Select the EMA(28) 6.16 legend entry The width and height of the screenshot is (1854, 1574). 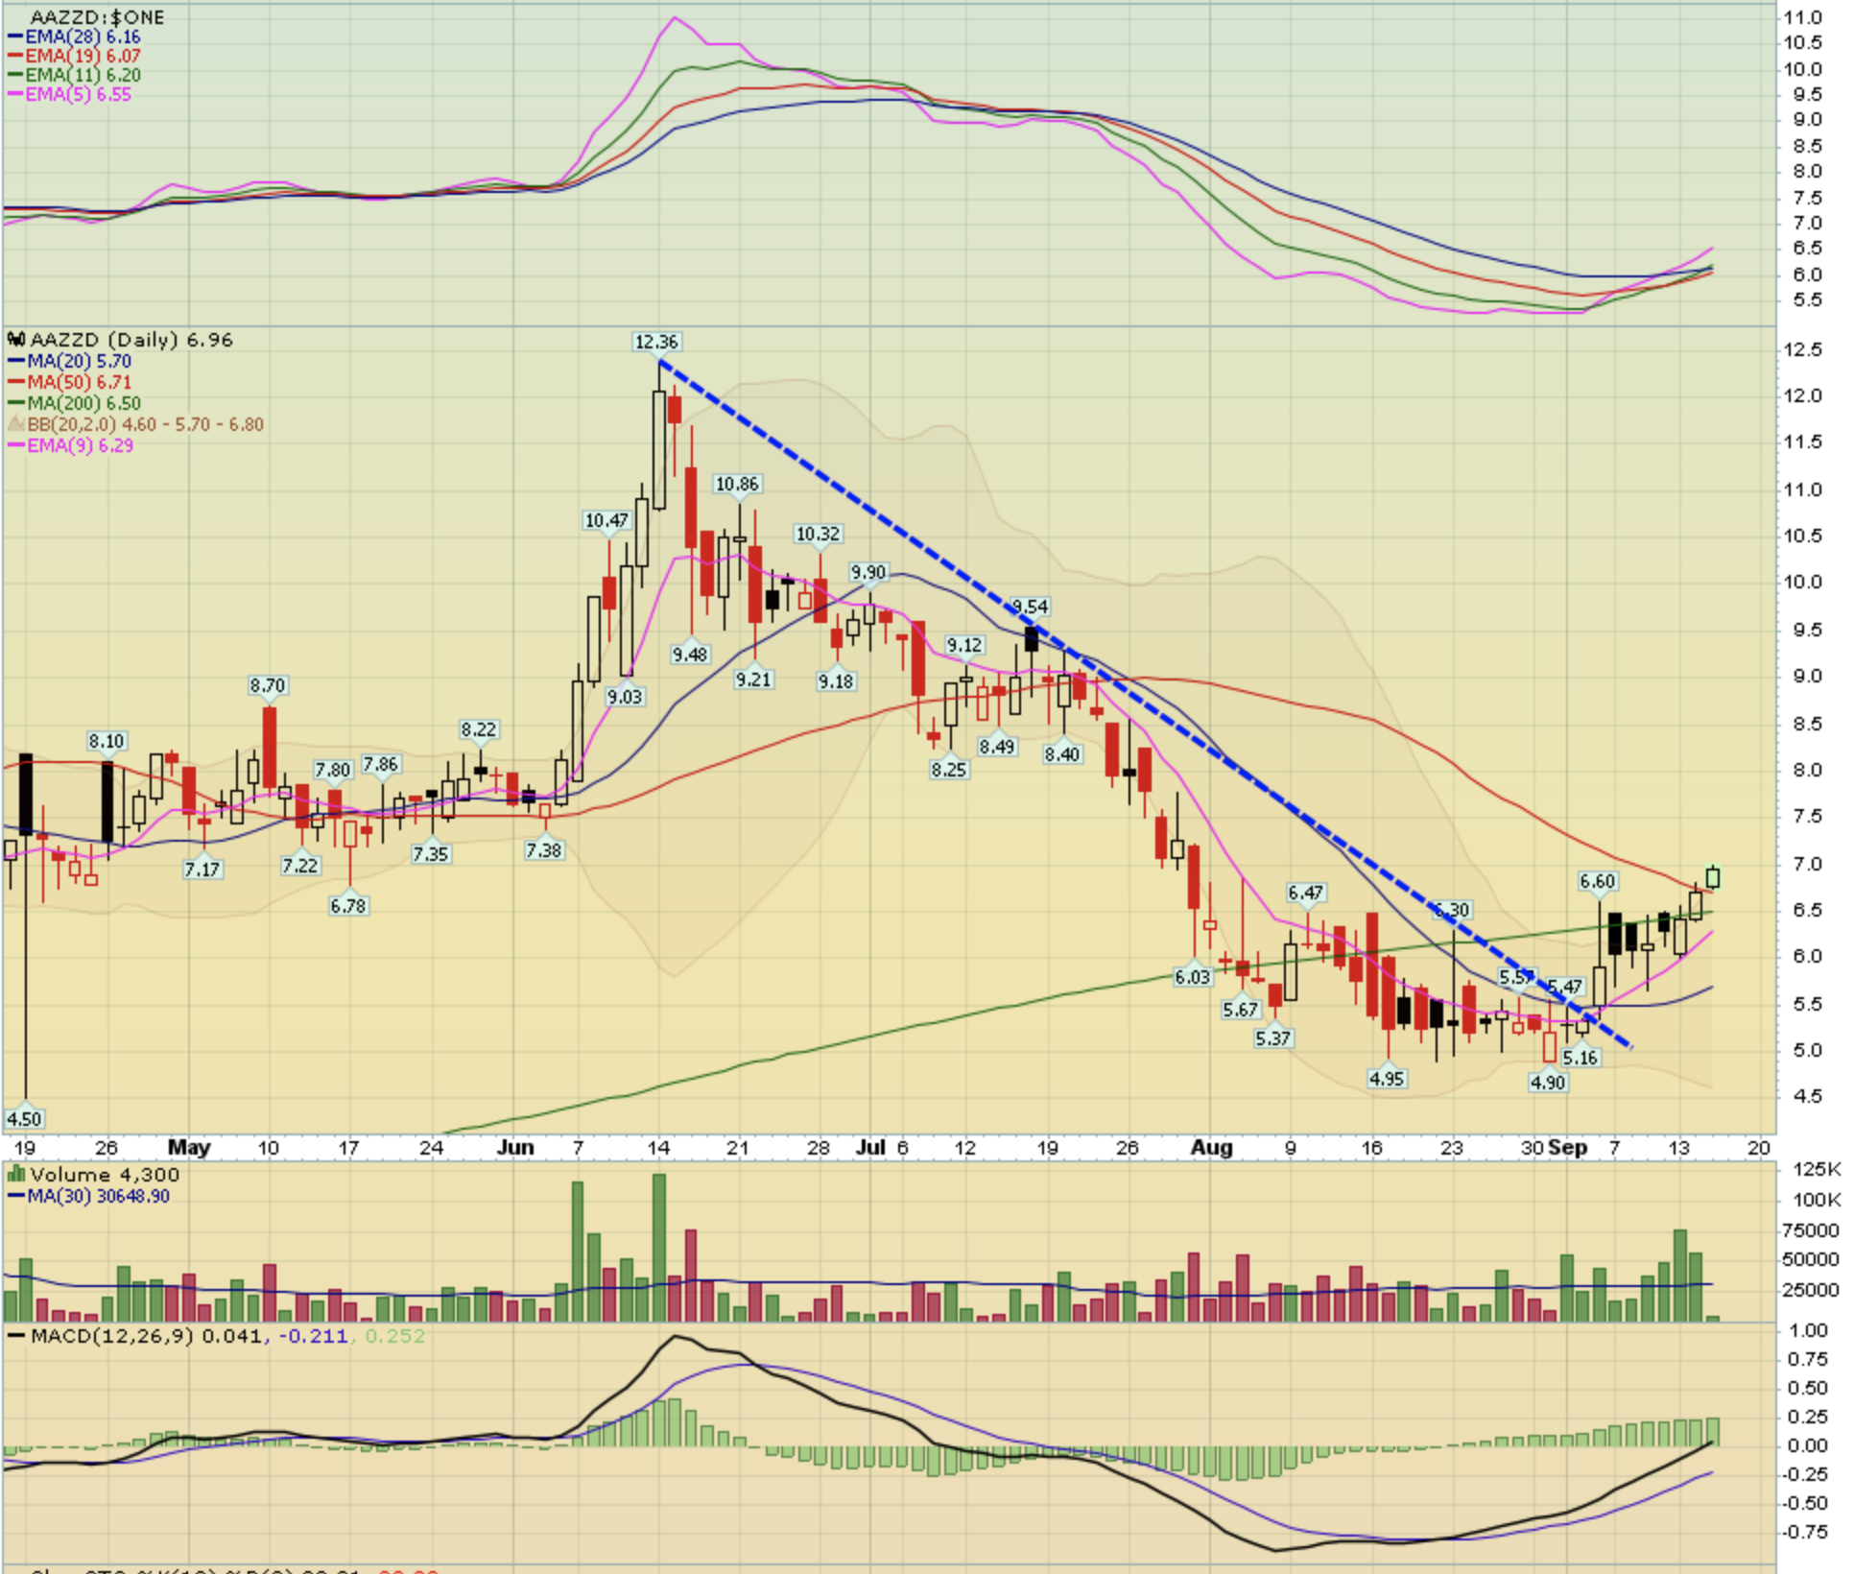(x=82, y=37)
